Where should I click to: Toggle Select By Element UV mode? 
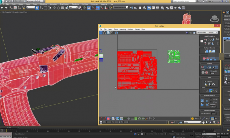pyautogui.click(x=113, y=119)
